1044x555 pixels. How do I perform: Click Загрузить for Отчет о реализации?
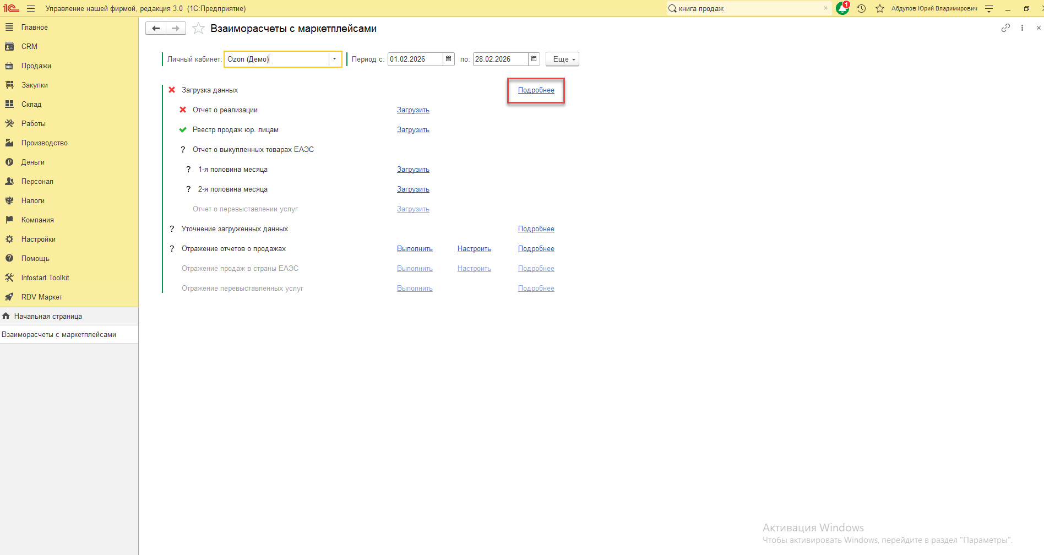pyautogui.click(x=413, y=110)
